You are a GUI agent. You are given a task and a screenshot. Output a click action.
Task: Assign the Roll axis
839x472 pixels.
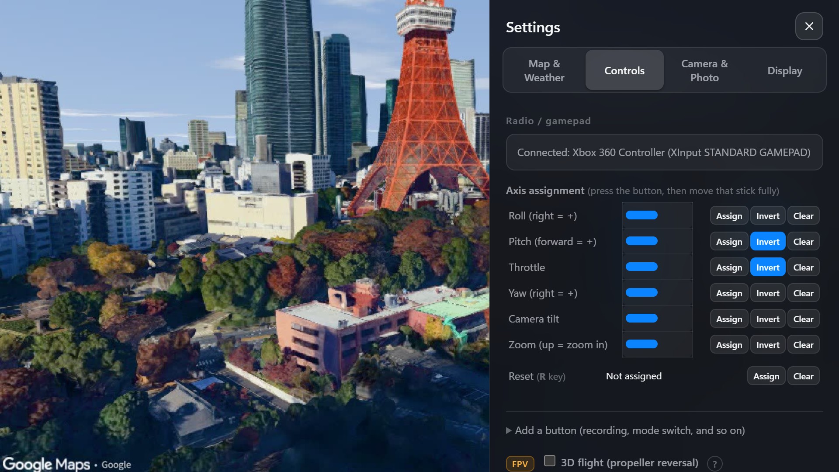click(x=729, y=216)
